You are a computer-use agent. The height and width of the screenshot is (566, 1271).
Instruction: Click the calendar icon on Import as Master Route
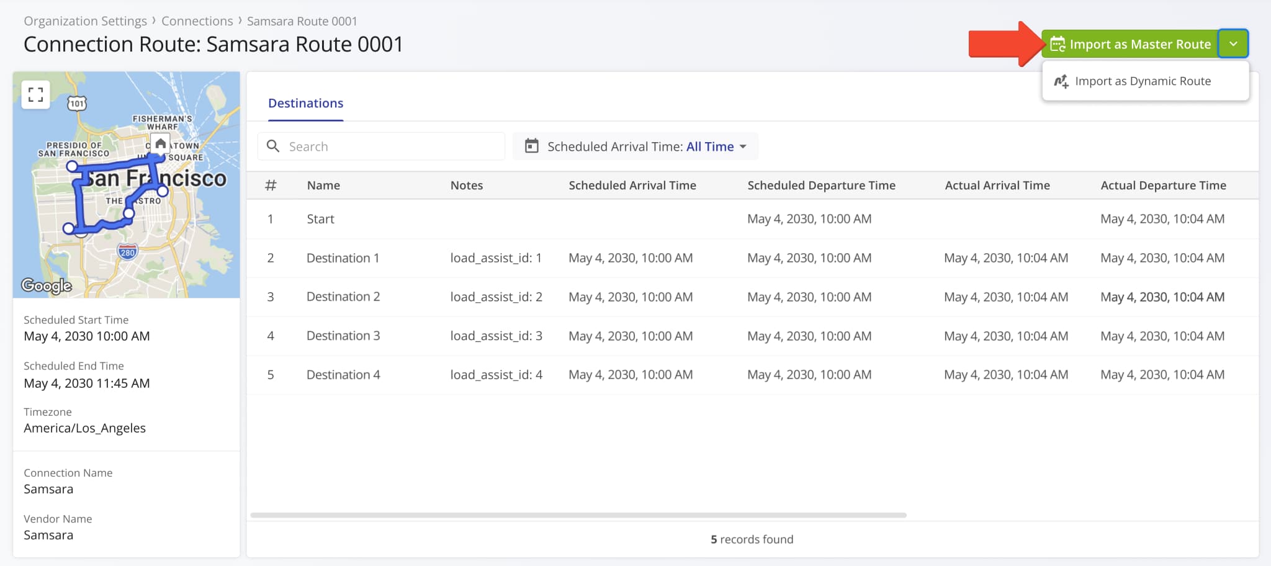click(1058, 43)
